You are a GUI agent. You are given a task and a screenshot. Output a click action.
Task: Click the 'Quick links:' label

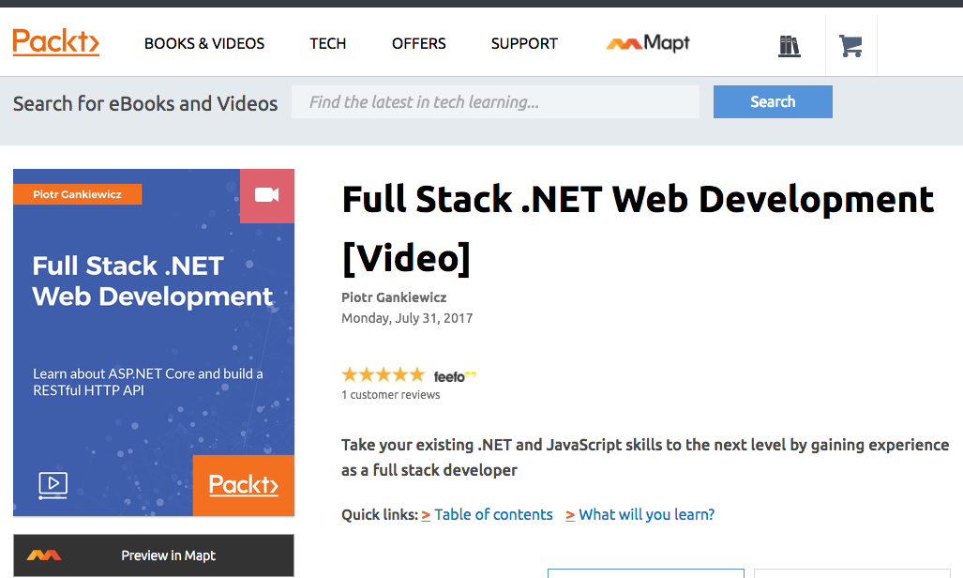pyautogui.click(x=380, y=515)
